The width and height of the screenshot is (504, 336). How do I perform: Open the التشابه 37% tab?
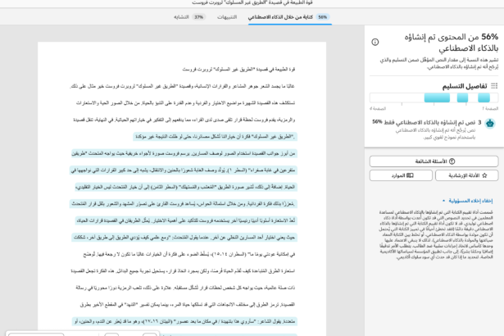pyautogui.click(x=189, y=17)
